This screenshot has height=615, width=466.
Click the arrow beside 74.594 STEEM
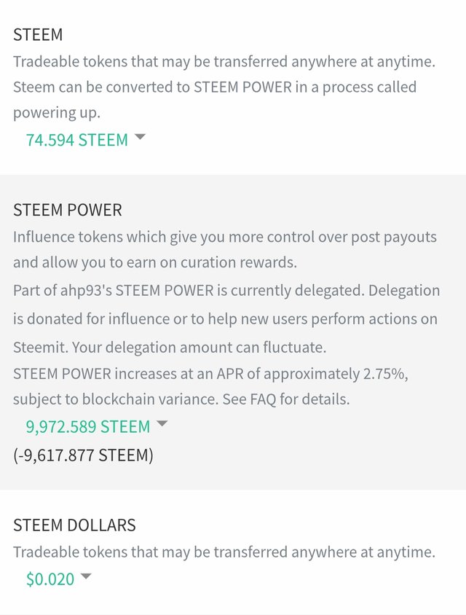[x=140, y=137]
